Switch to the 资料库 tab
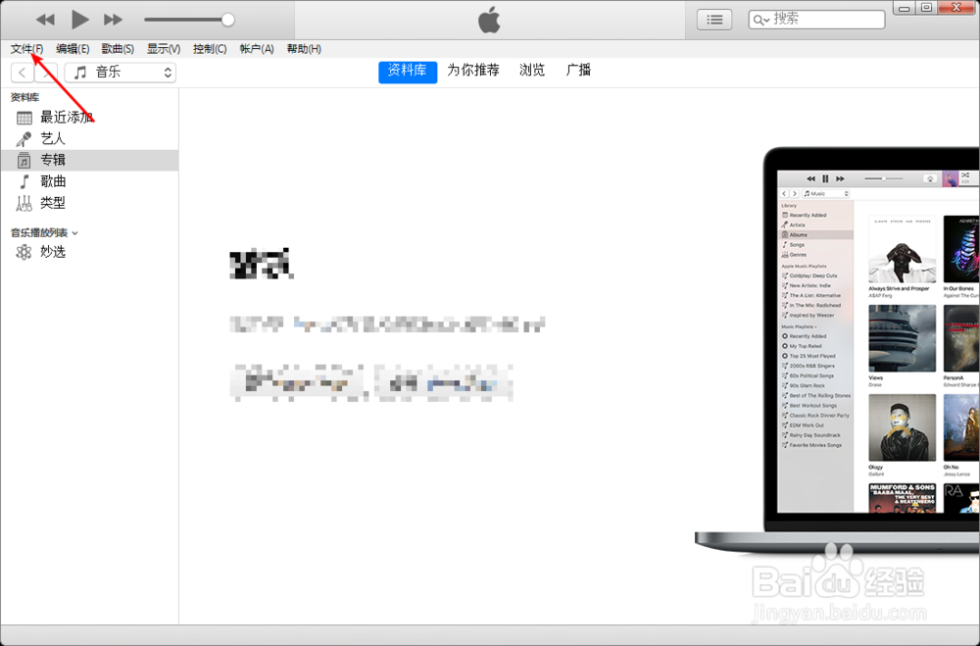The height and width of the screenshot is (646, 980). [x=408, y=71]
